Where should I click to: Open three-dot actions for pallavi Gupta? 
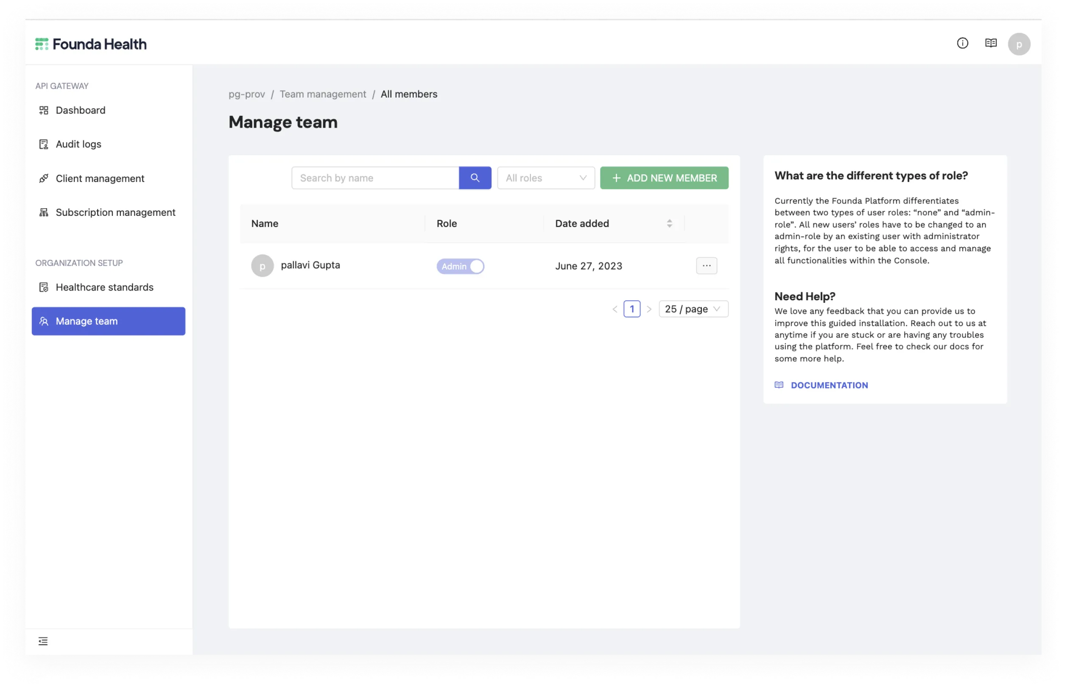[x=706, y=266]
